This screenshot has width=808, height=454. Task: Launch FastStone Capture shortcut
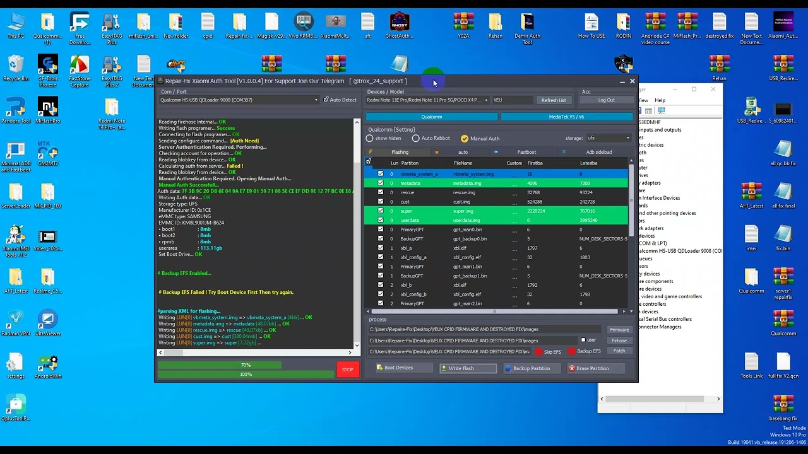point(80,71)
